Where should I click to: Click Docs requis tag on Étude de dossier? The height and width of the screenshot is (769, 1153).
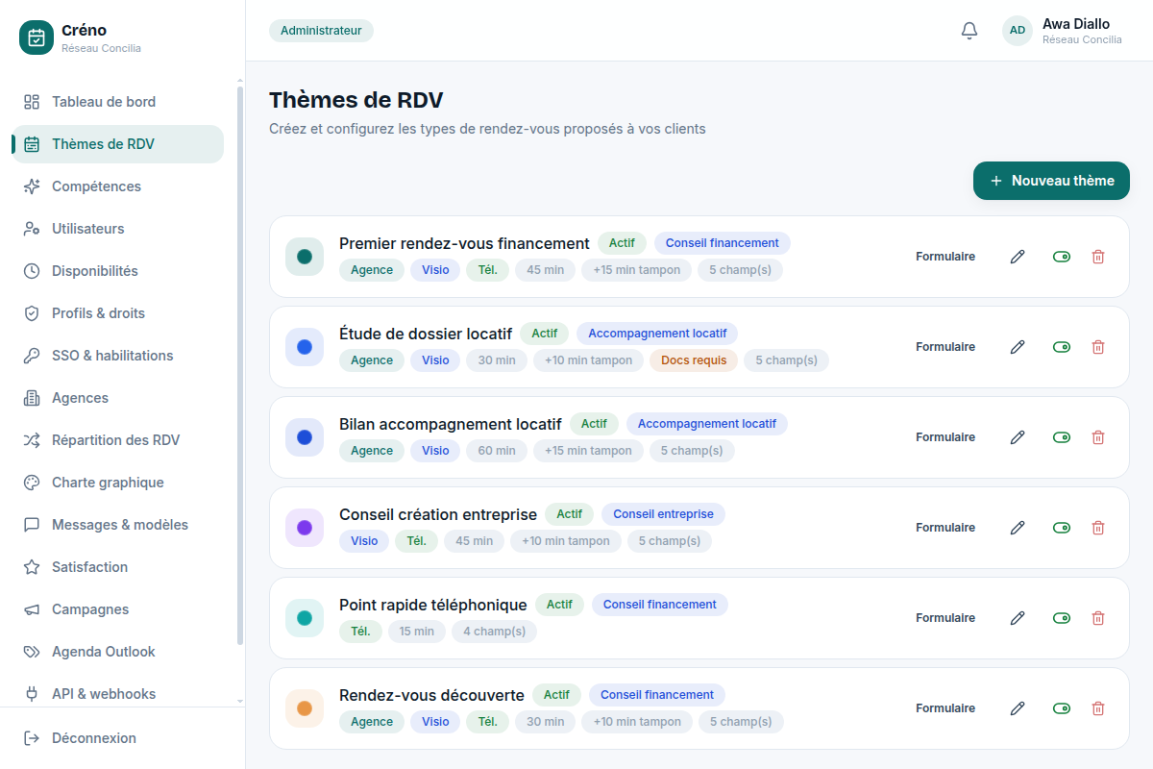[694, 360]
